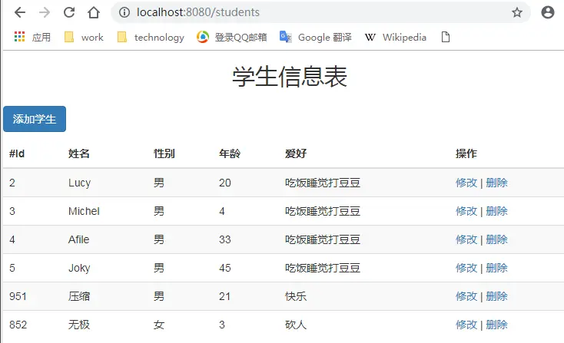564x343 pixels.
Task: Click the hobby cell 快乐
Action: click(x=296, y=296)
